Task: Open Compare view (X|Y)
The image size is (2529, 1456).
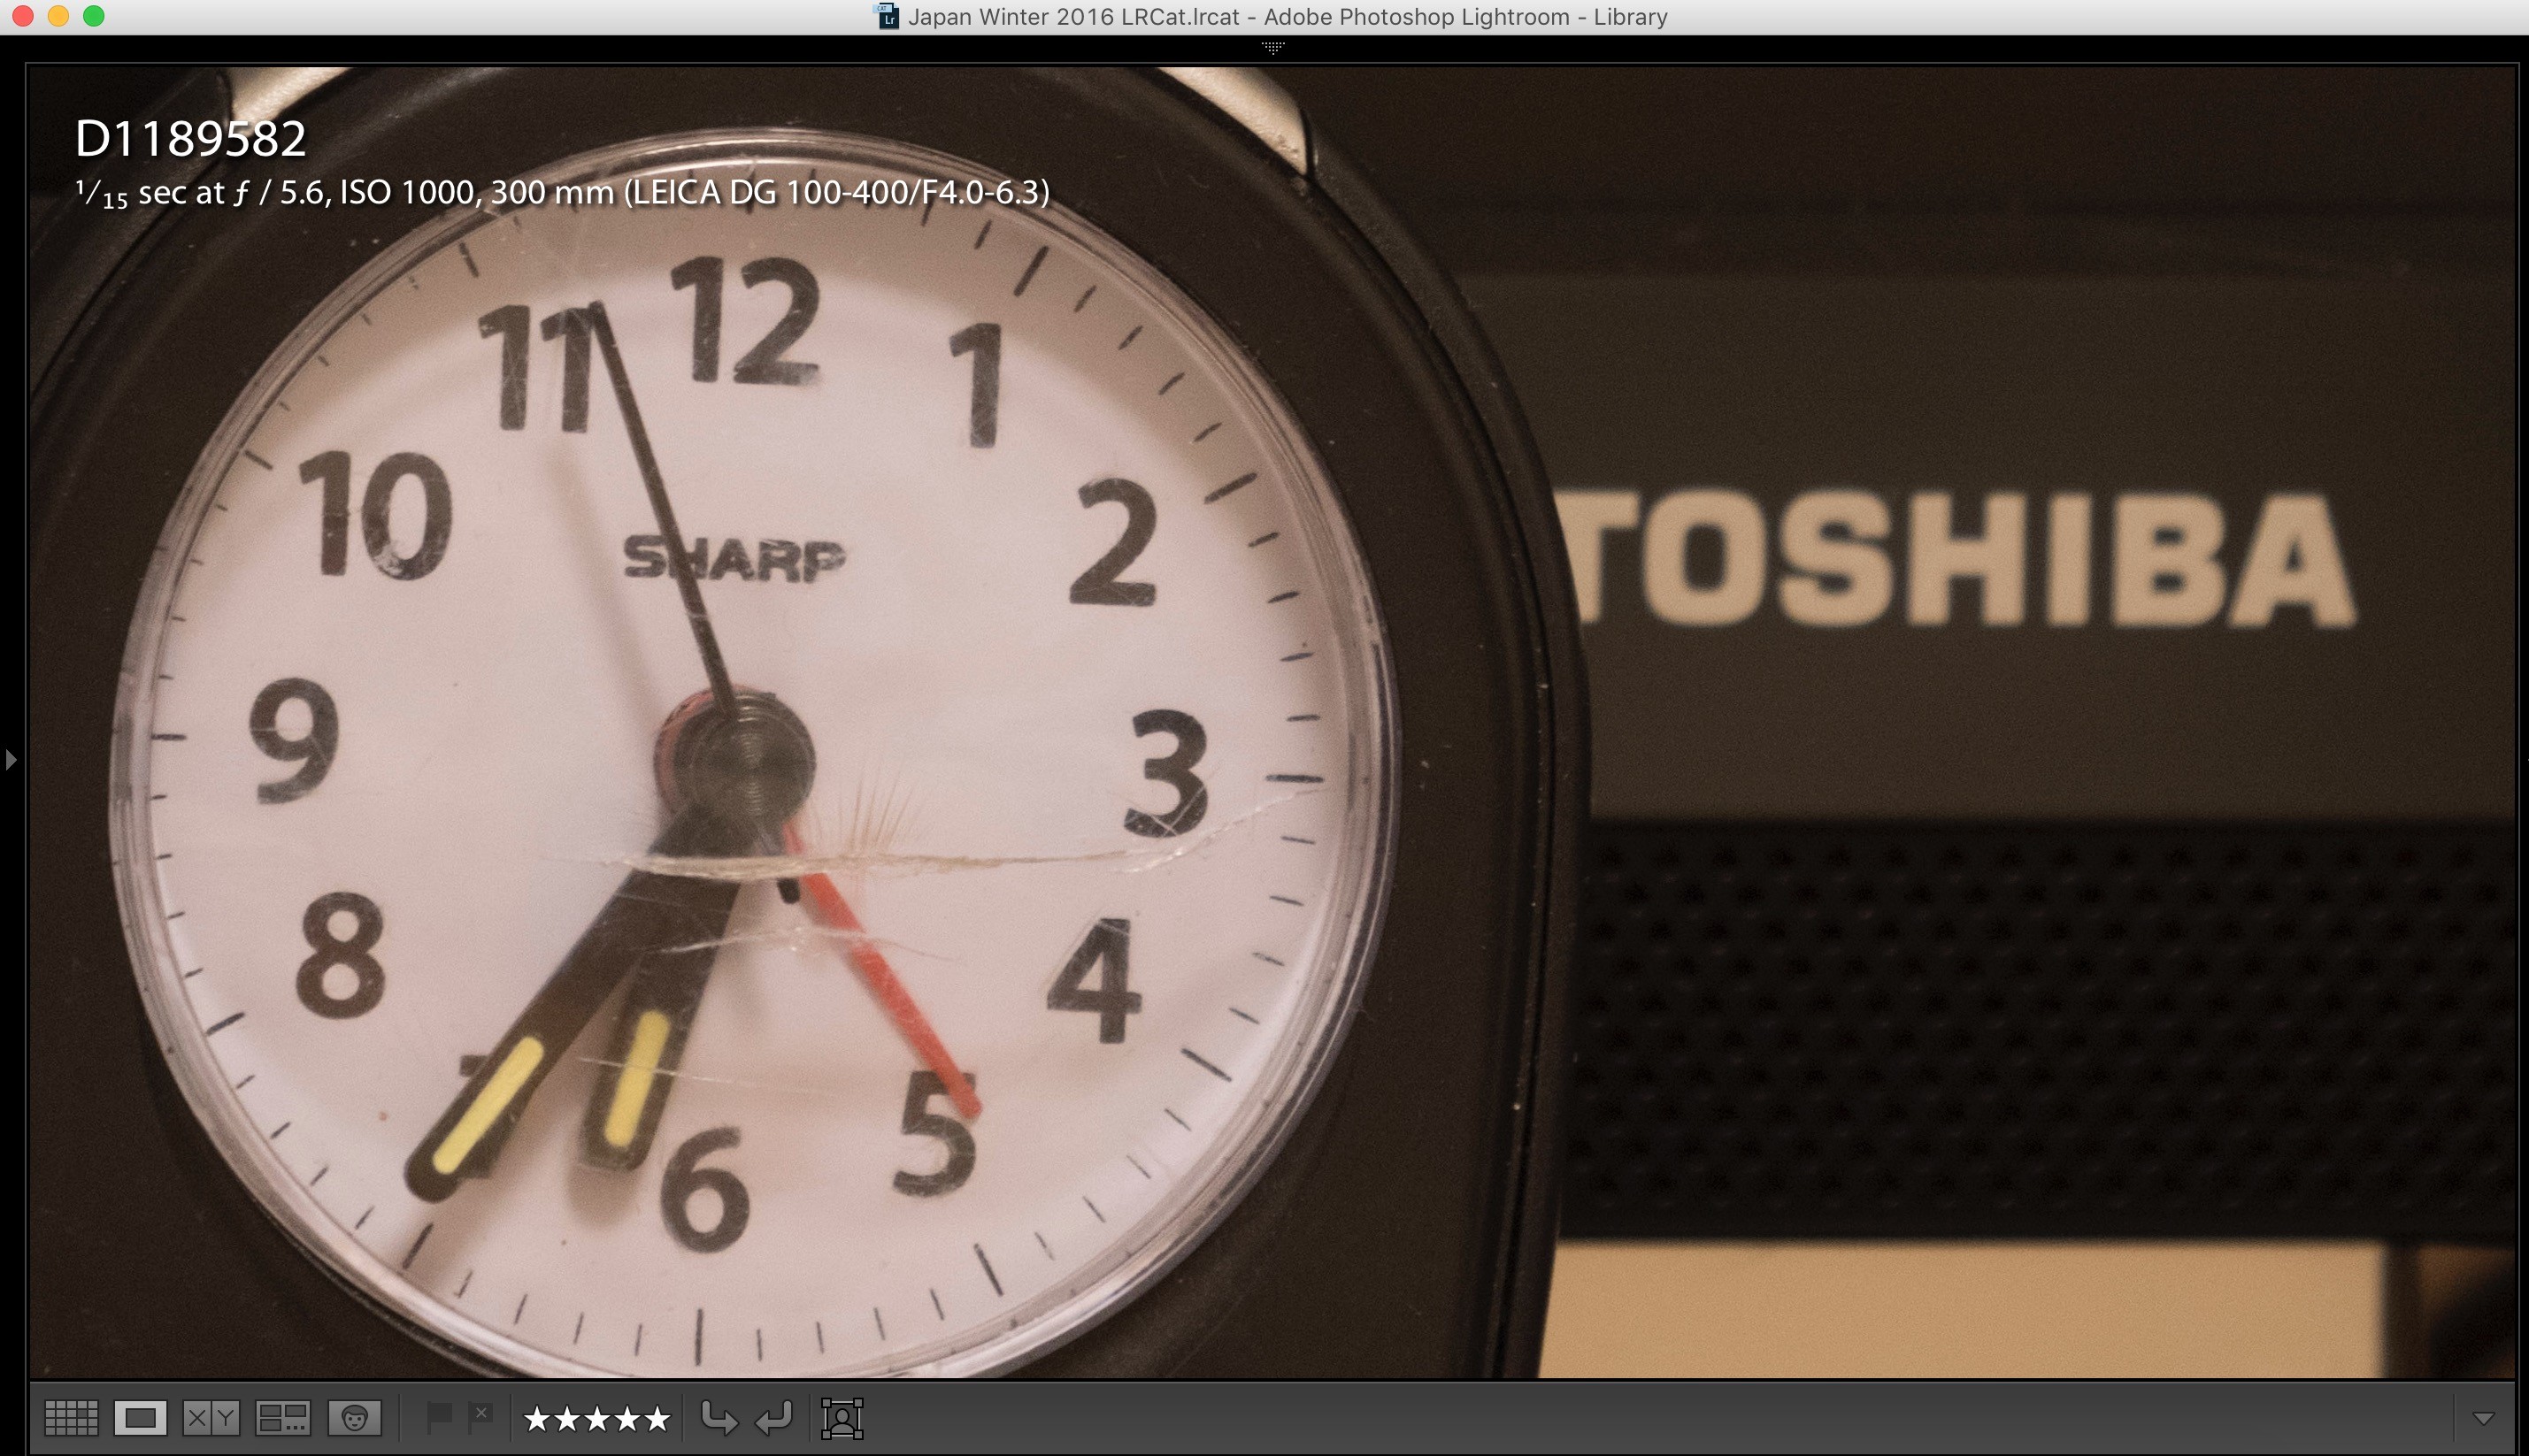Action: pos(211,1417)
